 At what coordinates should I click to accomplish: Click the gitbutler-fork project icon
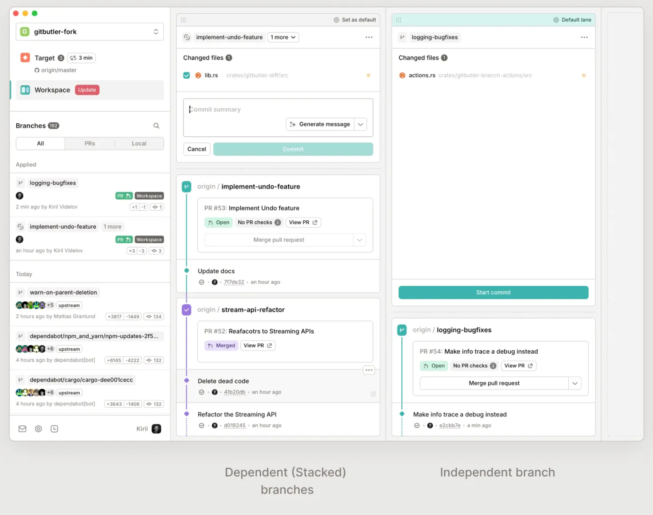click(25, 32)
